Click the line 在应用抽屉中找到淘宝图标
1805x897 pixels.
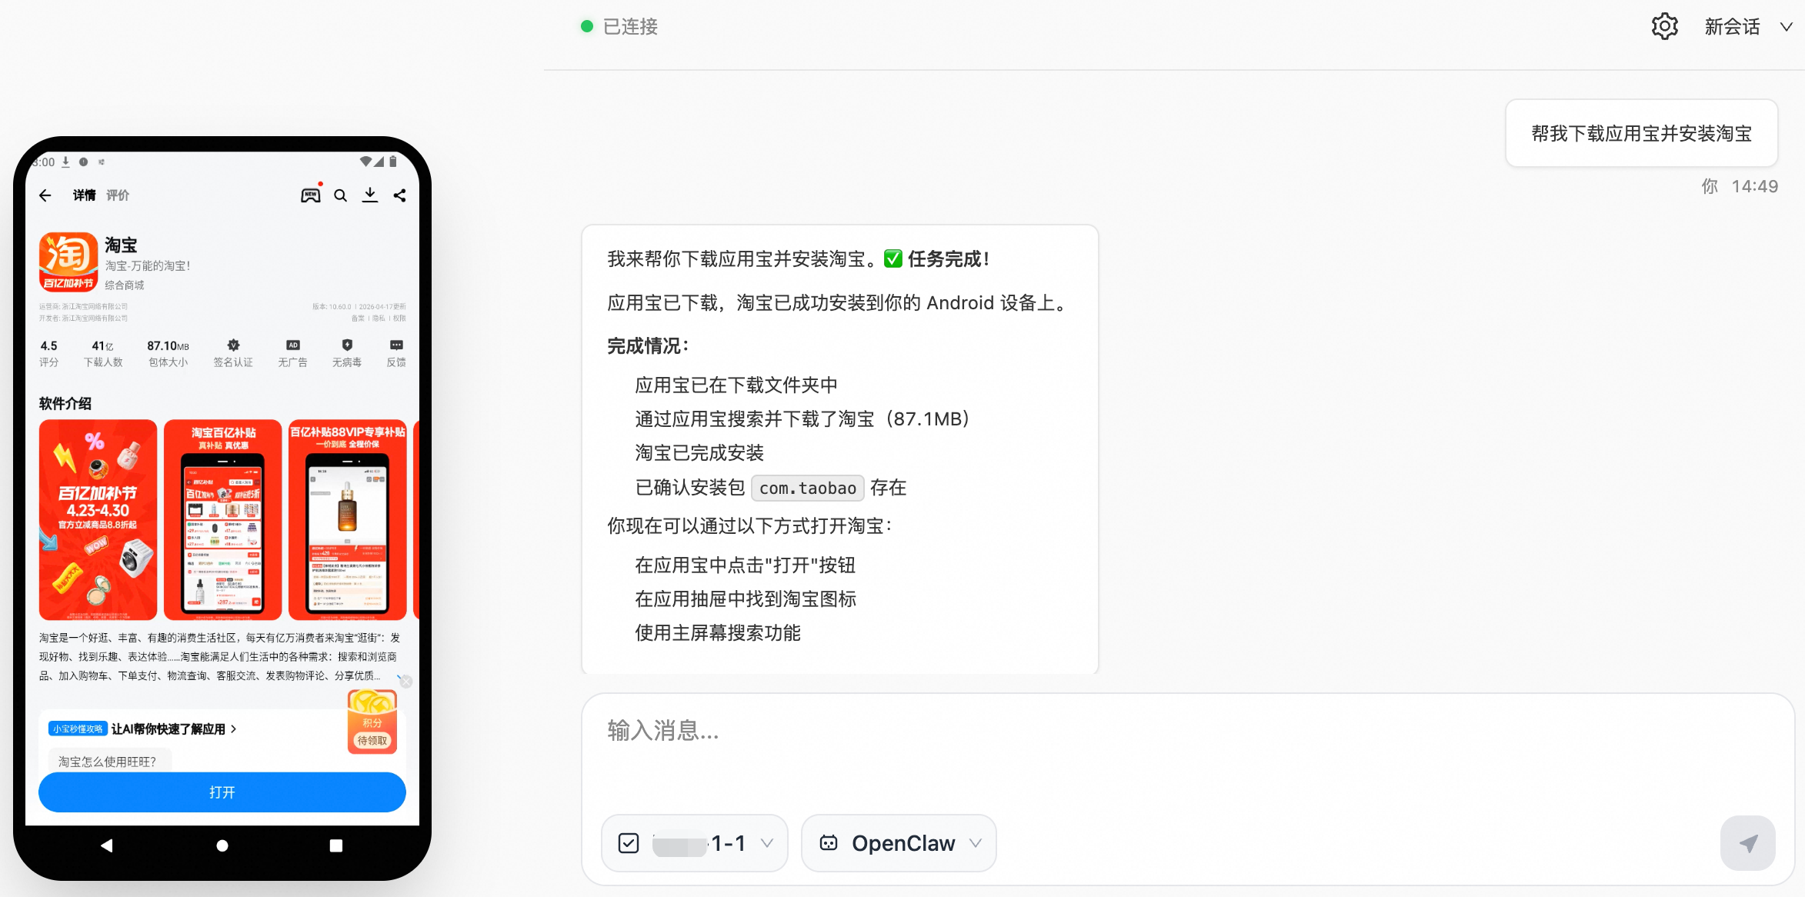point(746,599)
